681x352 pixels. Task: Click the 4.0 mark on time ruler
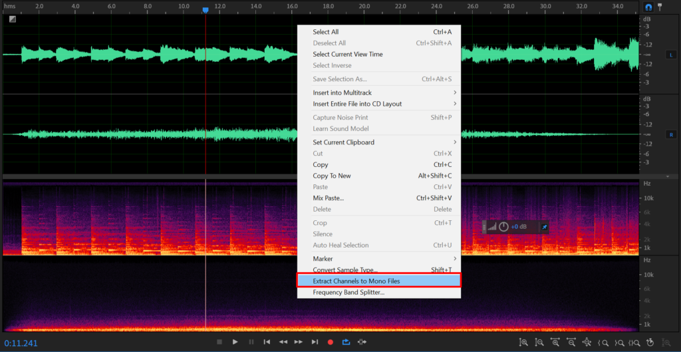pos(75,7)
